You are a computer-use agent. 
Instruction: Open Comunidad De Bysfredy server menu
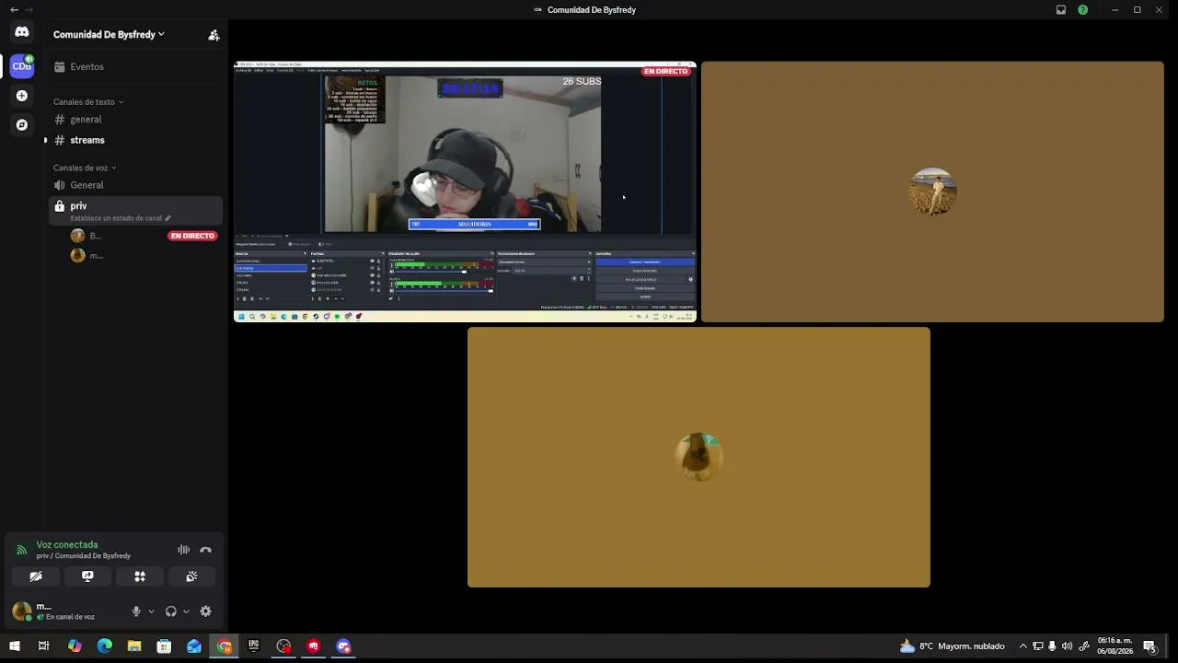click(109, 34)
